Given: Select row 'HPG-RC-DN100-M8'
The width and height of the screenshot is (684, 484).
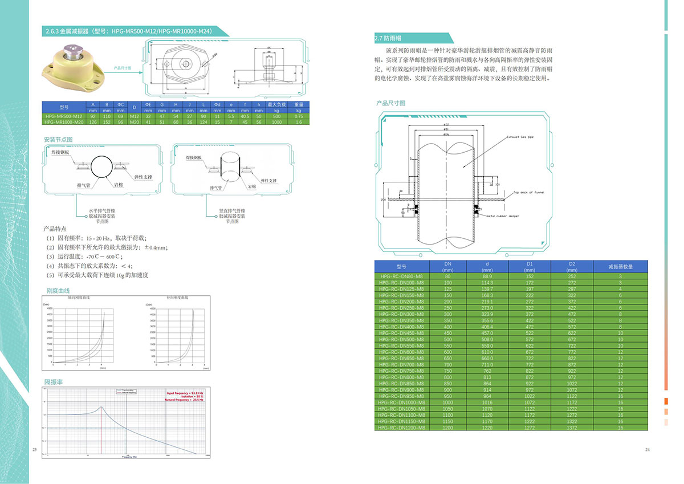Looking at the screenshot, I should [x=511, y=283].
